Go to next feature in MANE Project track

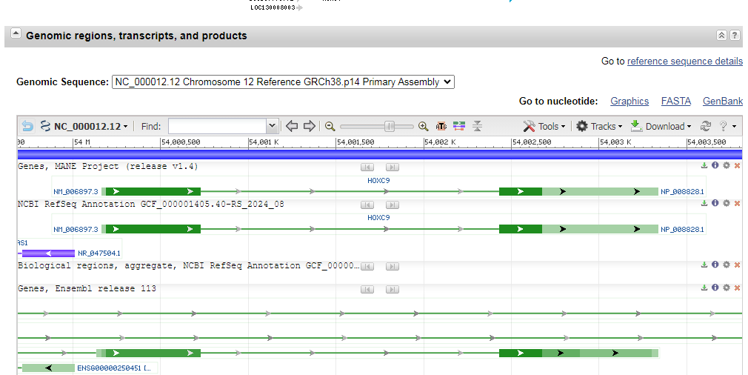pos(392,167)
